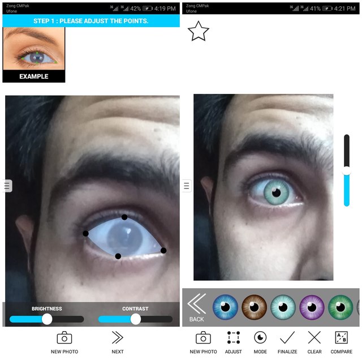Image resolution: width=362 pixels, height=360 pixels.
Task: Tap the Finalize checkmark
Action: [x=287, y=337]
